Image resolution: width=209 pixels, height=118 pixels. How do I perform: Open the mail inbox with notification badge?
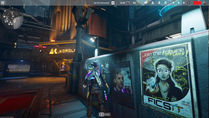click(146, 3)
